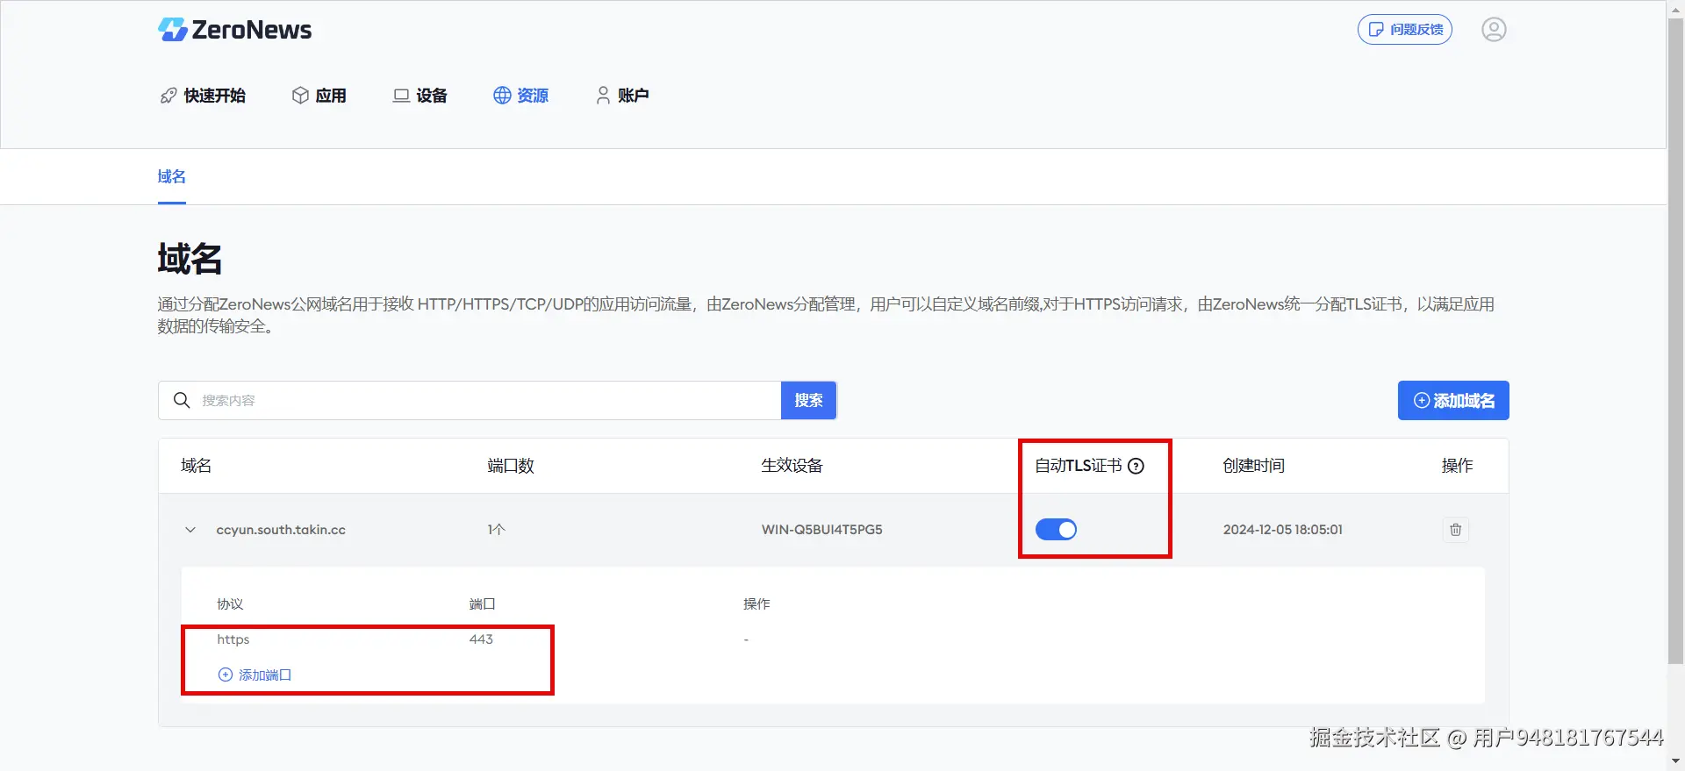
Task: Open the user avatar account icon
Action: (1494, 30)
